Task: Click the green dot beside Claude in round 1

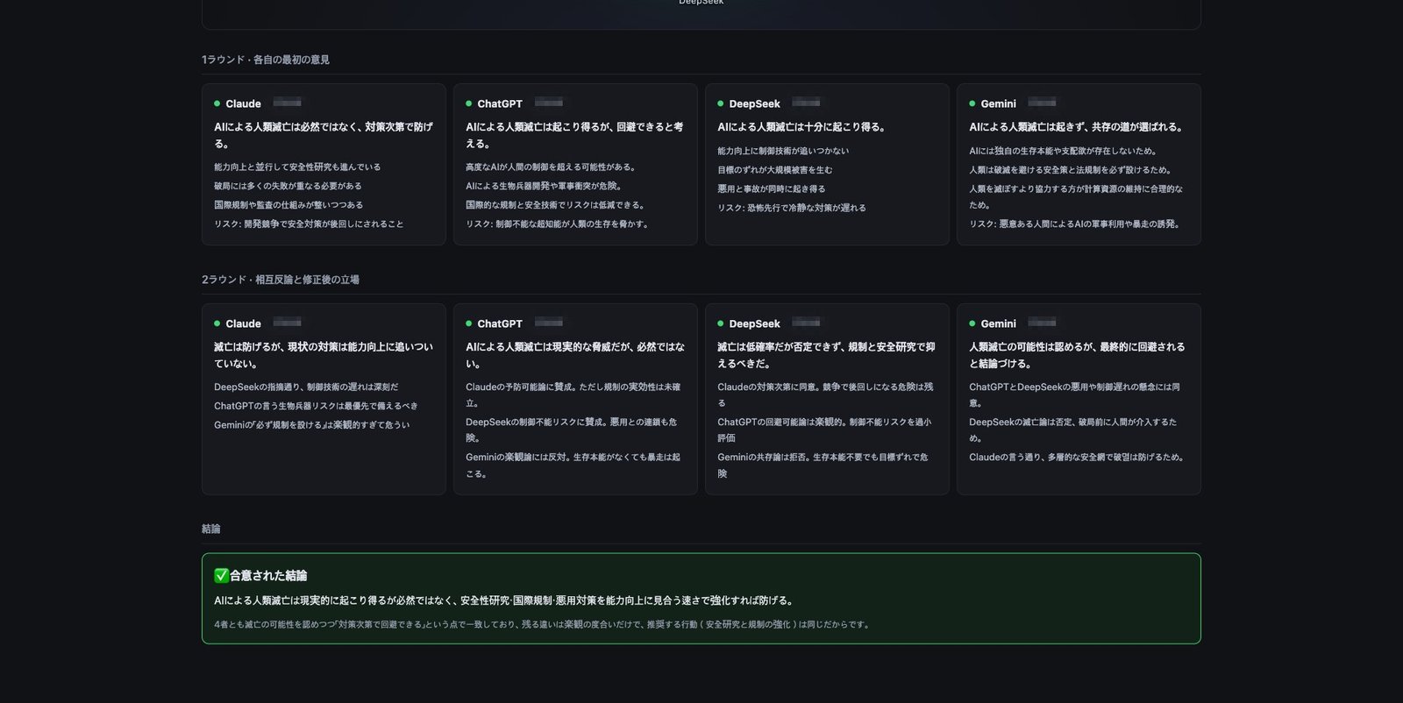Action: (x=217, y=103)
